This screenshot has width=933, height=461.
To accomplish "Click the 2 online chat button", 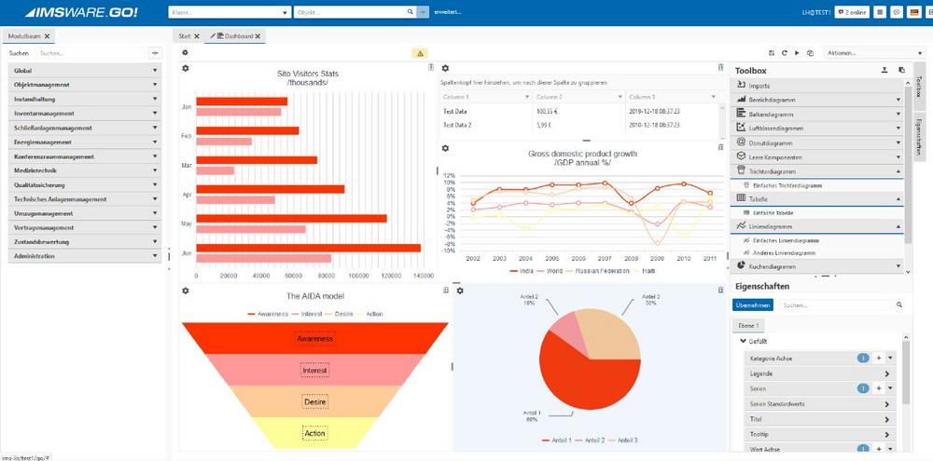I will (853, 12).
